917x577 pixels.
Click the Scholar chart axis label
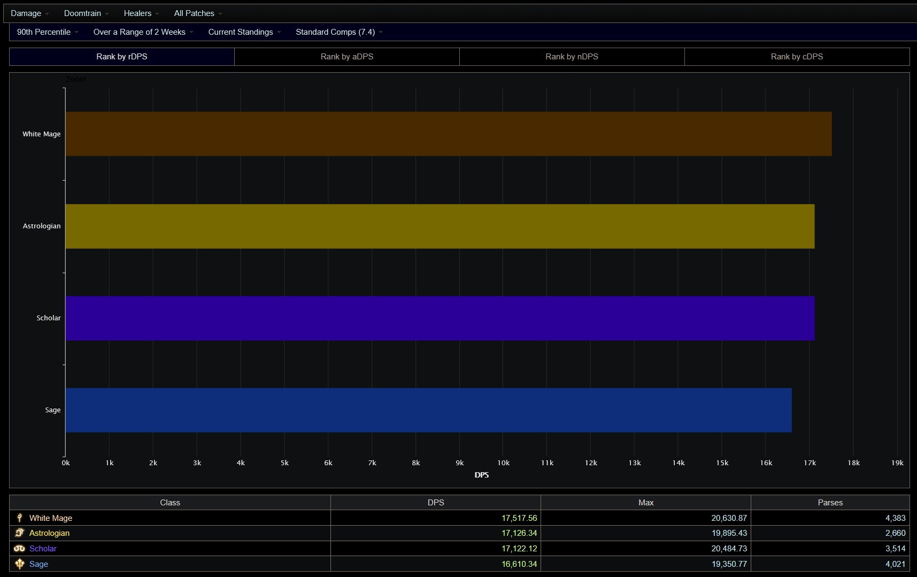49,318
